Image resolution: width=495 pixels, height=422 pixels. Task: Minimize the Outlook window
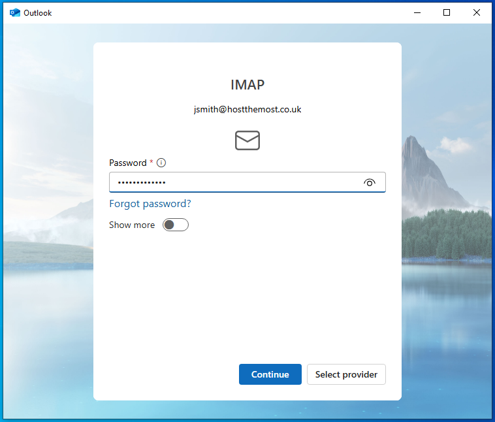tap(417, 12)
